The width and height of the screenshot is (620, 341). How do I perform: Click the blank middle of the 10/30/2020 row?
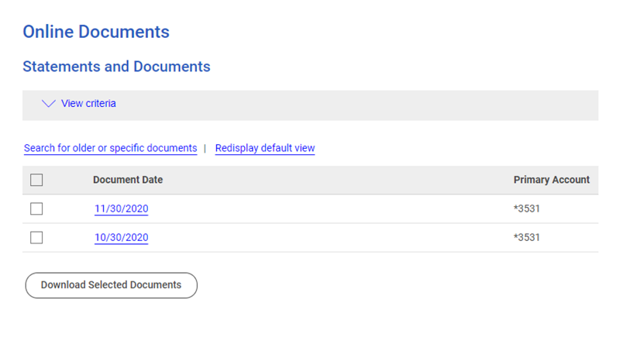coord(325,238)
